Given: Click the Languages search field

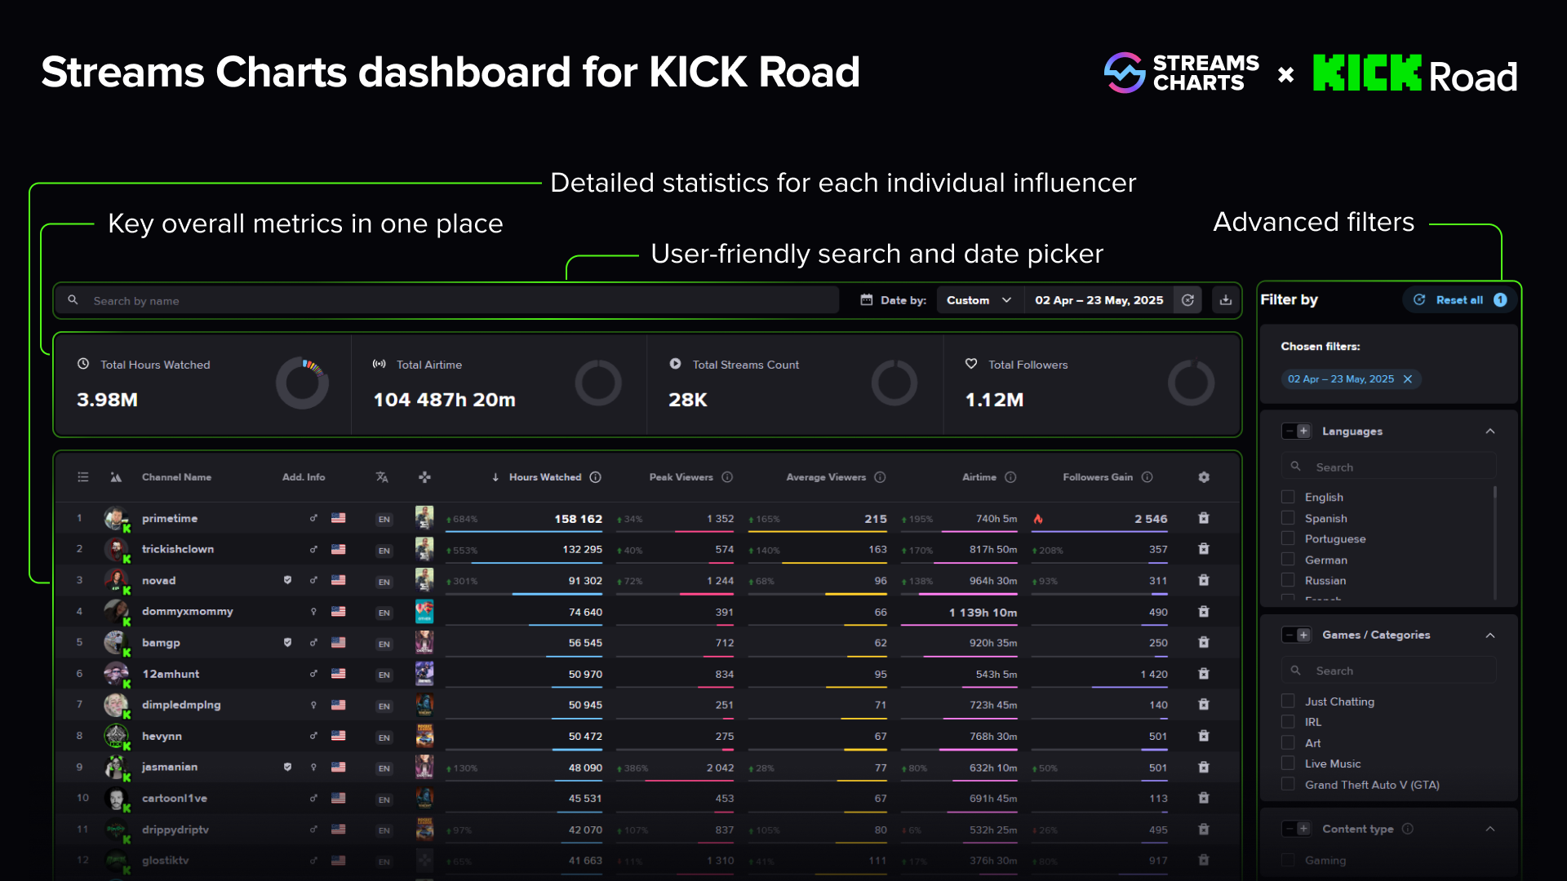Looking at the screenshot, I should pos(1388,467).
